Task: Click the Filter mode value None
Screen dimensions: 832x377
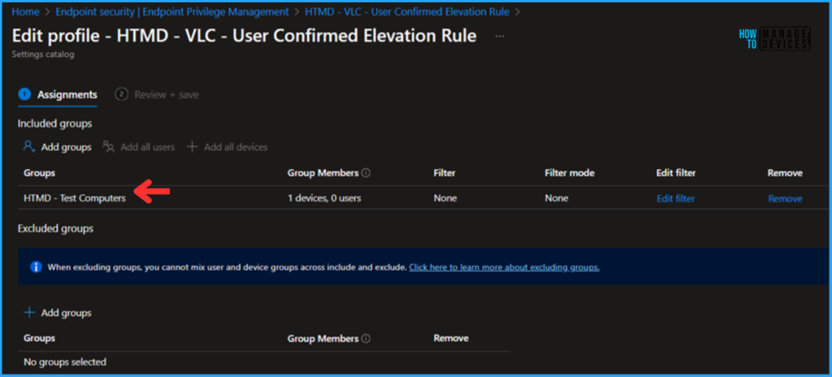Action: 557,198
